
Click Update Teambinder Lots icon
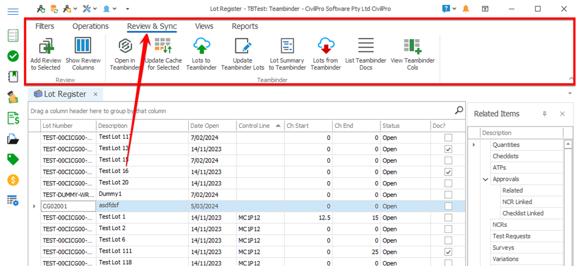[243, 46]
